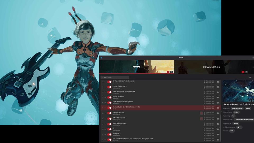The width and height of the screenshot is (254, 143).
Task: Collapse the mod details side panel arrow
Action: point(221,111)
